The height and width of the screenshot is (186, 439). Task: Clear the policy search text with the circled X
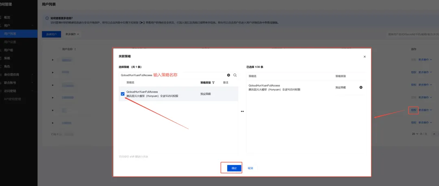tap(228, 75)
